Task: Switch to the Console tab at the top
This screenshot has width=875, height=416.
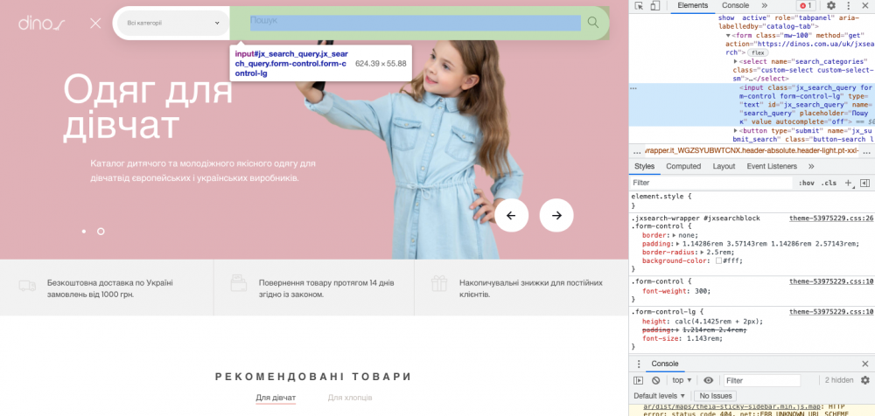Action: coord(735,5)
